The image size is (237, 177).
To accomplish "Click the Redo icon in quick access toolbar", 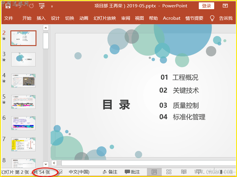I will 31,6.
